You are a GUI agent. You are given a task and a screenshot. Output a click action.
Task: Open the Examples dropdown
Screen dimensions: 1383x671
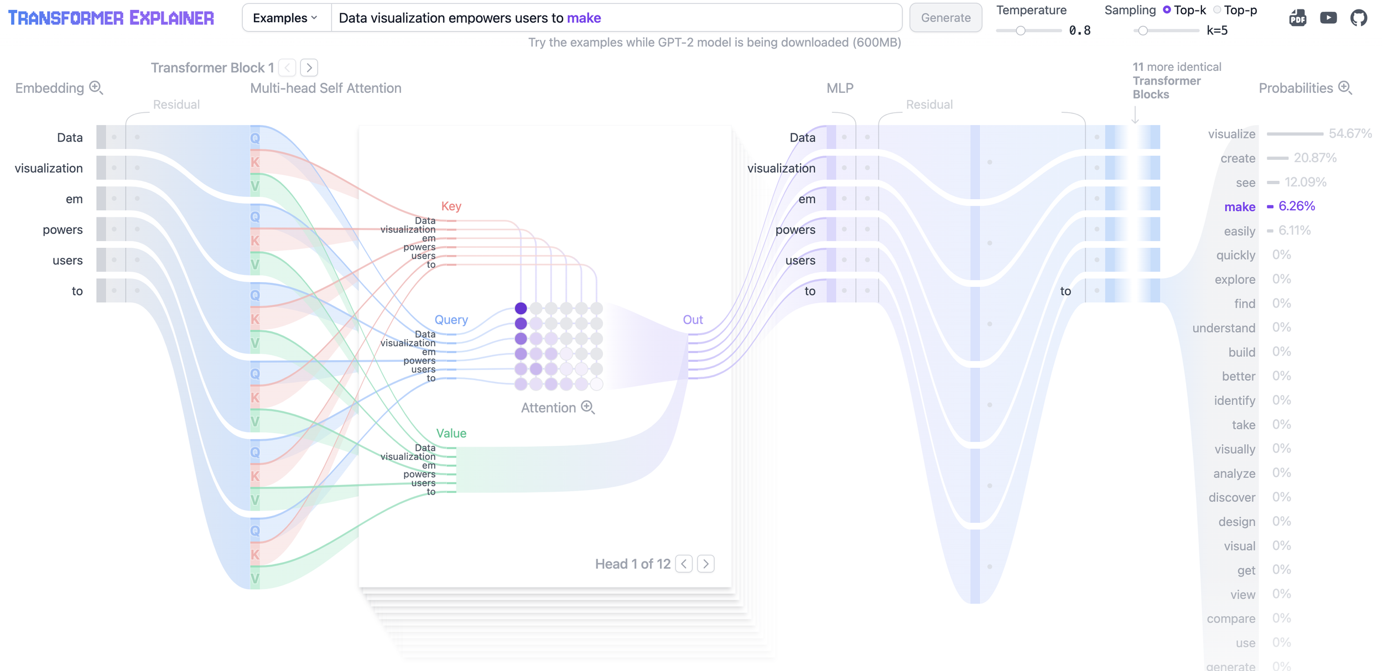click(285, 18)
